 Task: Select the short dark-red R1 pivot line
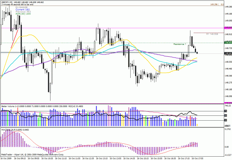209,33
